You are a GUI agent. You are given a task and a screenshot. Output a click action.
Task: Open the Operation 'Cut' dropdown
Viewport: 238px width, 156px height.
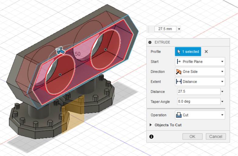[200, 115]
